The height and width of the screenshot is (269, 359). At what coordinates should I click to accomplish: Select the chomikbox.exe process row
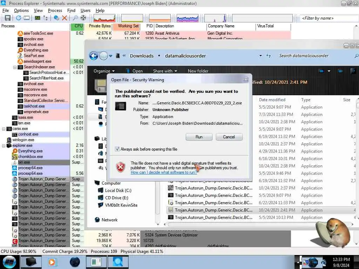[x=41, y=157]
